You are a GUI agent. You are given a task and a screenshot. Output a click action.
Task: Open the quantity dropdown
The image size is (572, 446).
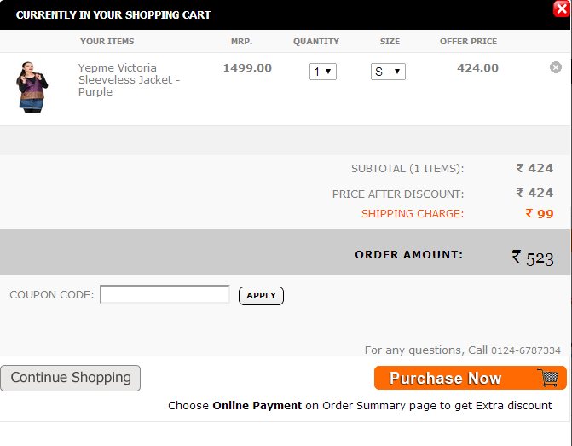323,72
